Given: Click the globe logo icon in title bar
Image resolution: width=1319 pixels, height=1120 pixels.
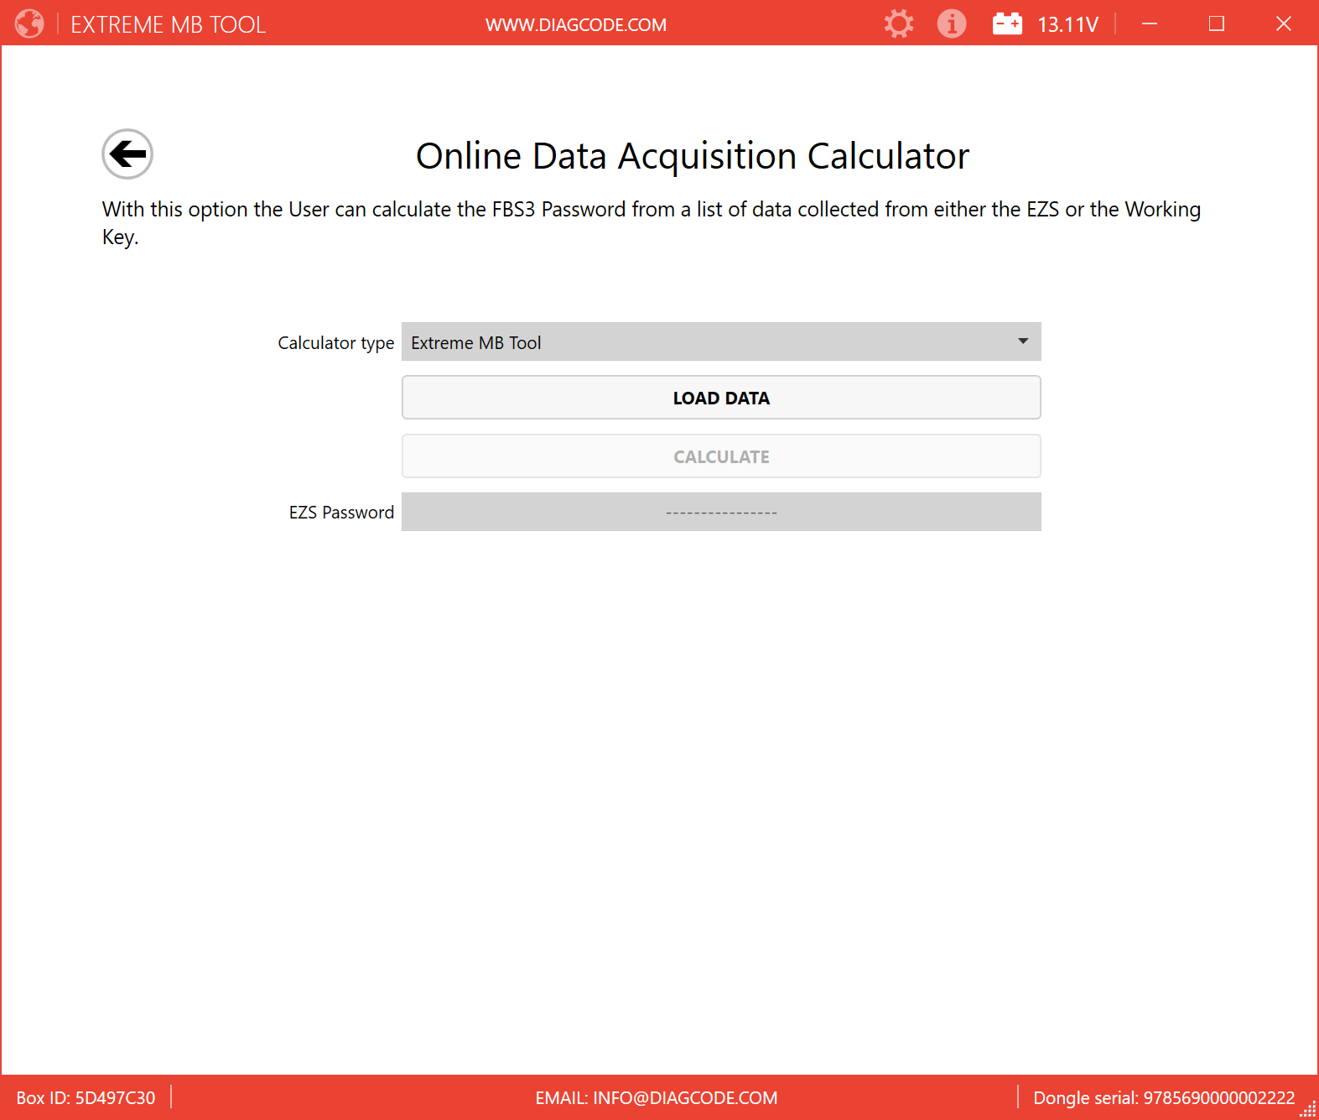Looking at the screenshot, I should point(29,23).
